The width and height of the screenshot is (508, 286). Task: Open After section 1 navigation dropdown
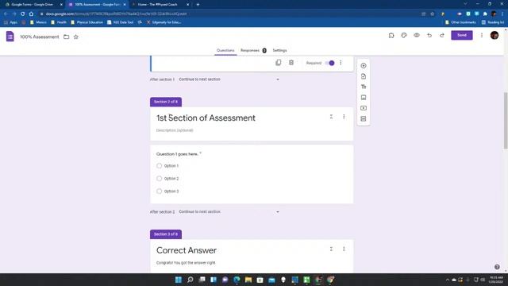tap(229, 79)
